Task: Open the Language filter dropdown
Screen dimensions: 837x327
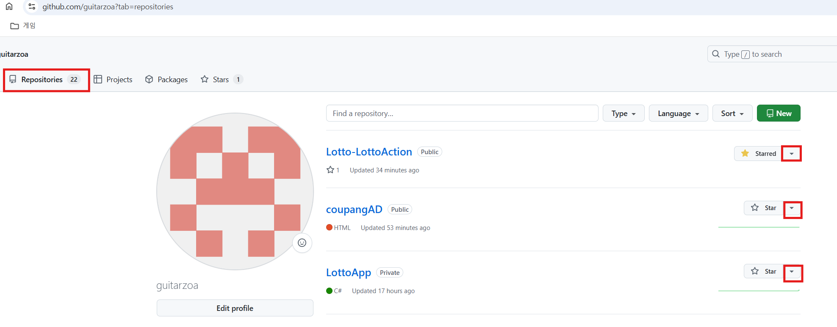Action: (x=678, y=113)
